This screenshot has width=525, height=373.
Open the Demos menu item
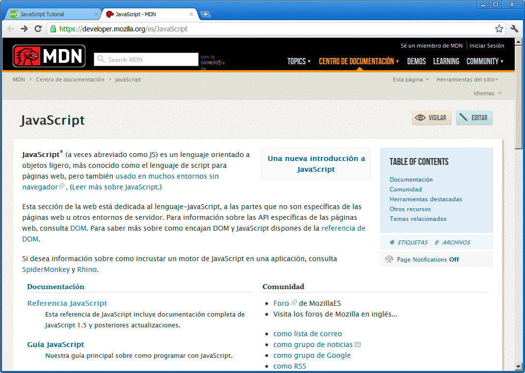coord(416,61)
